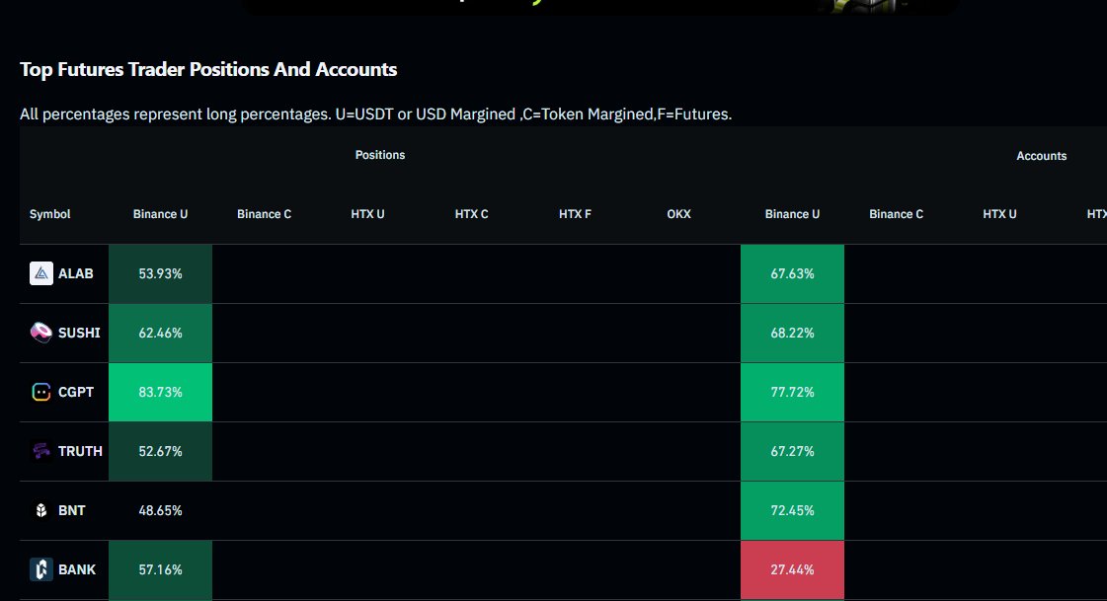Select ALAB positions cell 53.93%
Screen dimensions: 1107x601
(x=160, y=273)
